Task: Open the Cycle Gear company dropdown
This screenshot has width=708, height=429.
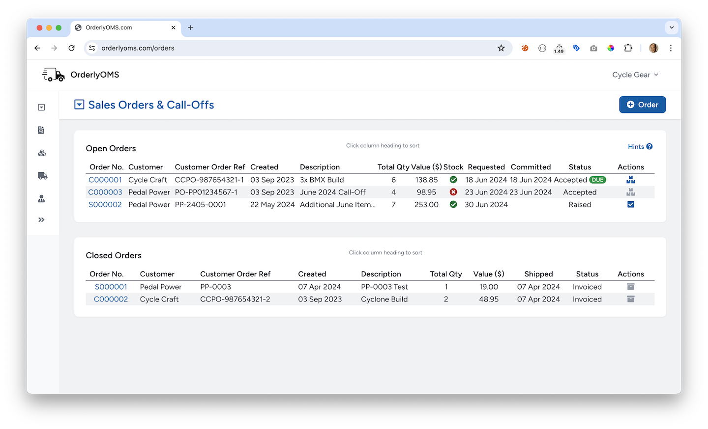Action: tap(635, 75)
